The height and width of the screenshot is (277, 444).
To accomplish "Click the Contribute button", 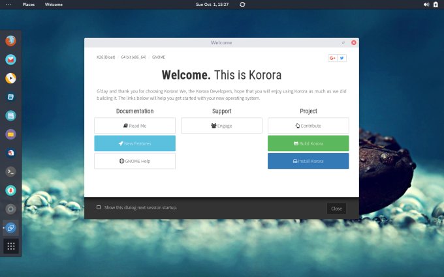I will (x=308, y=126).
